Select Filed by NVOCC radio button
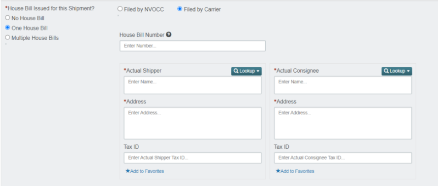The image size is (438, 186). point(120,9)
